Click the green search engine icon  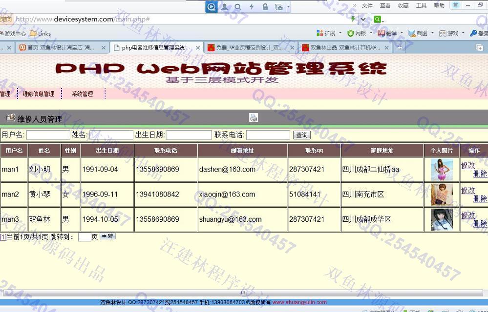point(377,19)
